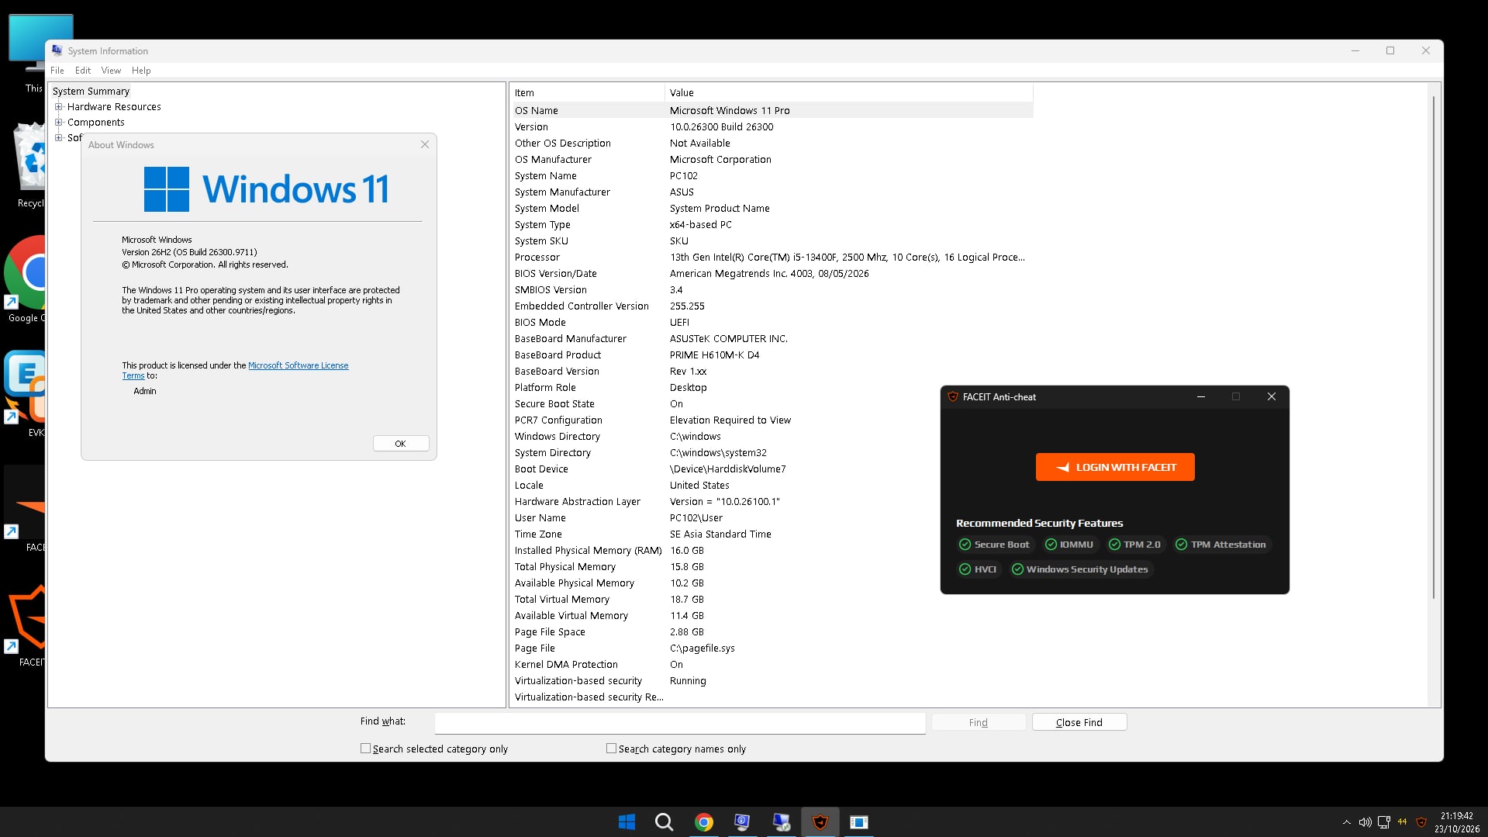Open Microsoft Software License Terms link

tap(298, 365)
